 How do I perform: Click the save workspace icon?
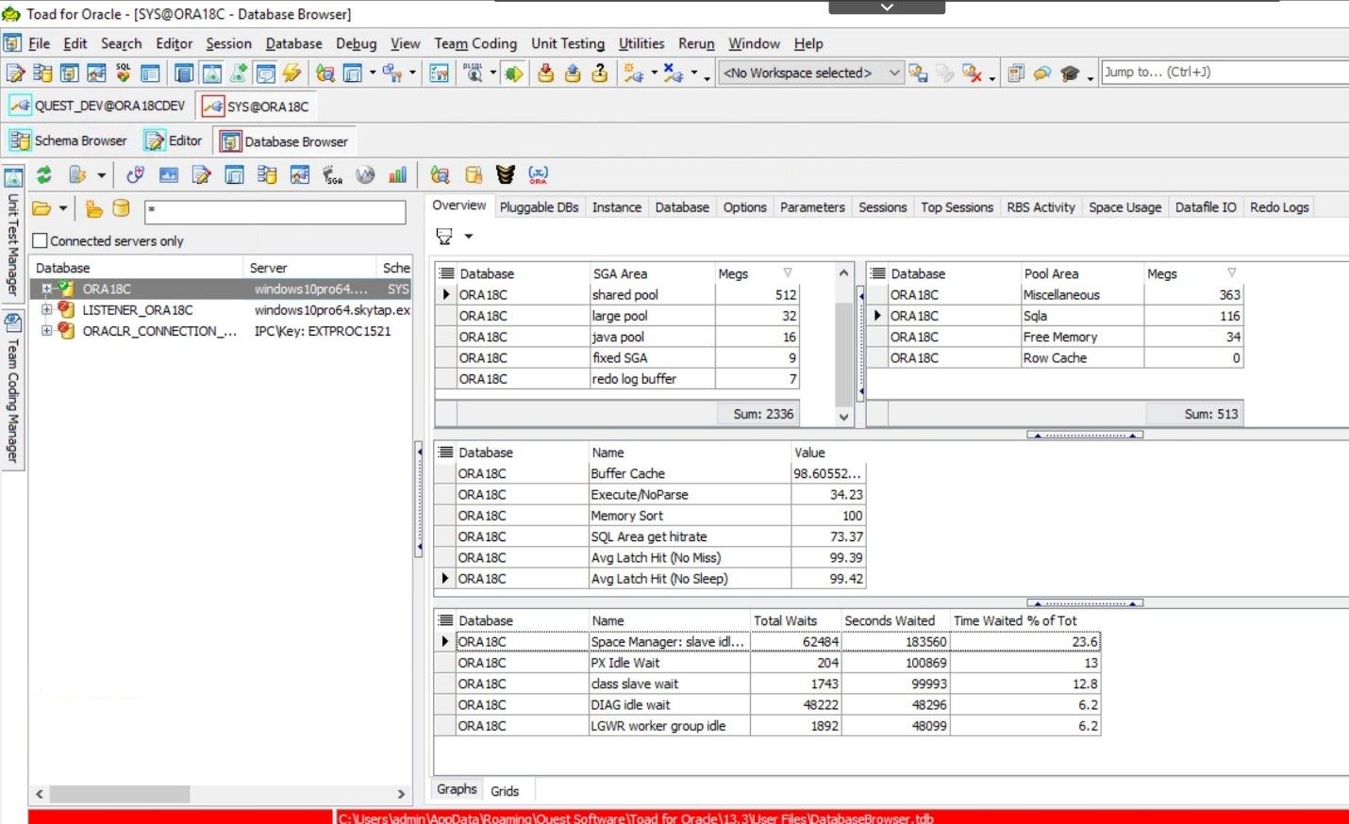[x=918, y=73]
